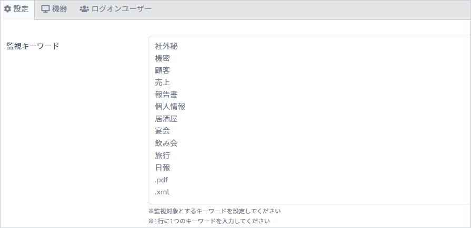Click the monitor icon on 機器 tab
This screenshot has width=471, height=228.
coord(45,9)
